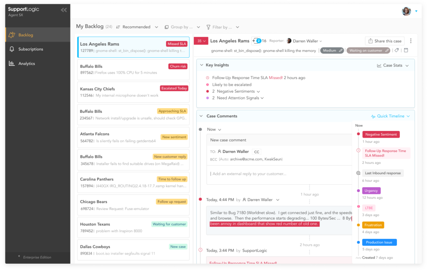Collapse the Case Comments panel
This screenshot has height=270, width=427.
click(201, 116)
